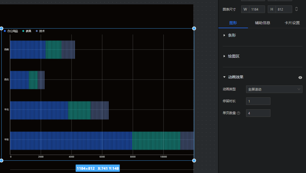Click the top-right resize handle of chart
Image resolution: width=306 pixels, height=173 pixels.
pyautogui.click(x=194, y=28)
